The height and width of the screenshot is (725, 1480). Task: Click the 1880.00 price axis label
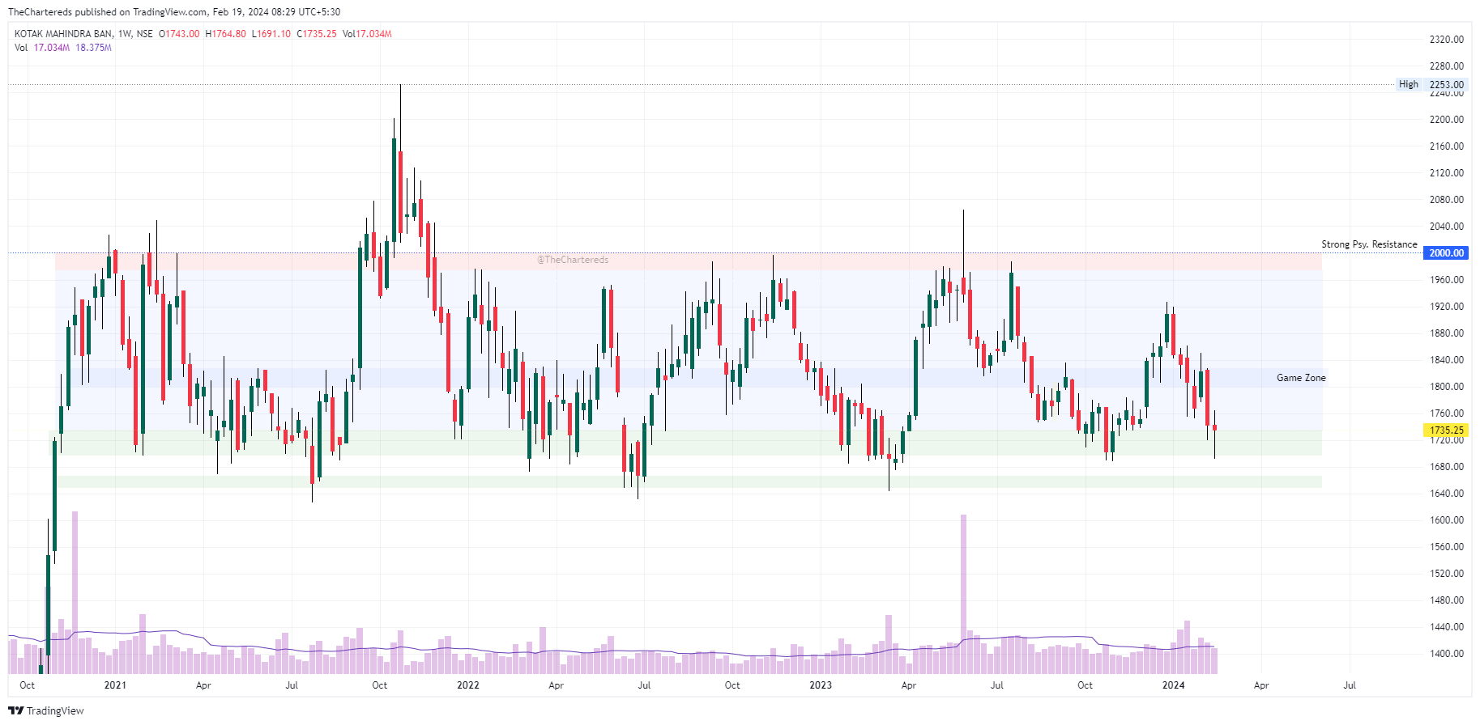click(x=1446, y=333)
